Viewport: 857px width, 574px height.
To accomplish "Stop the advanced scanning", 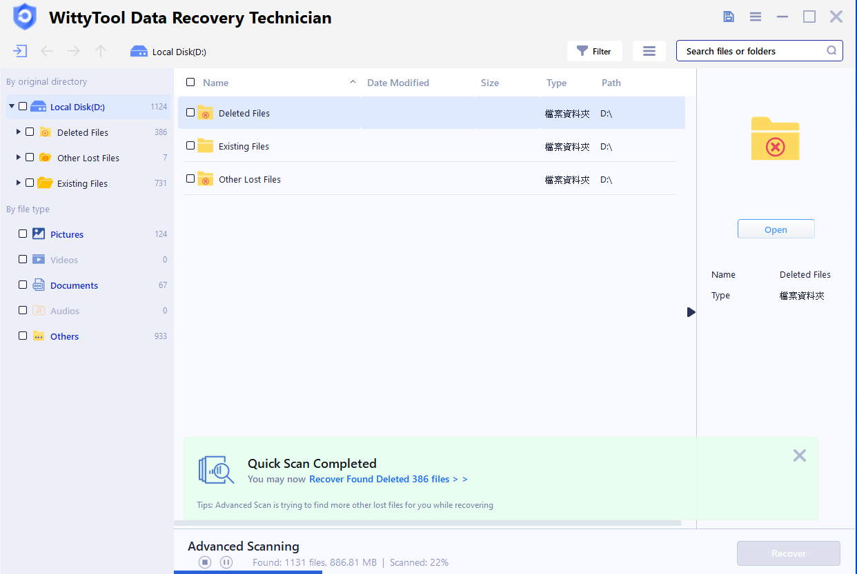I will (x=205, y=562).
